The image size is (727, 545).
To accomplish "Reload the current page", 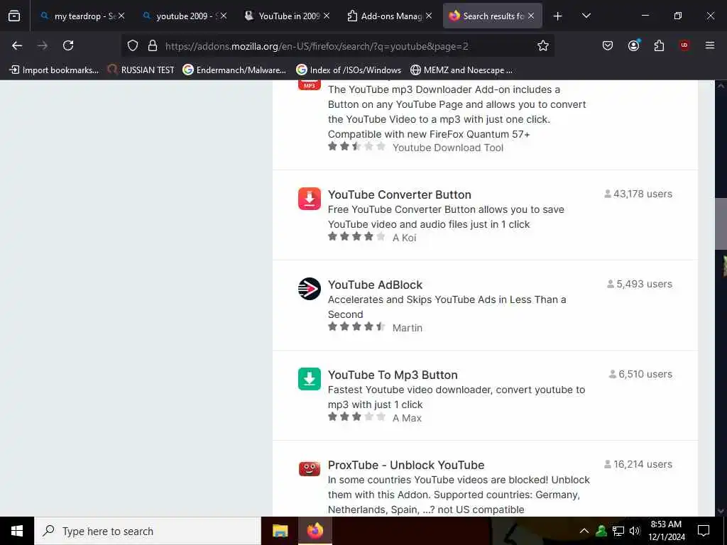I will point(68,45).
